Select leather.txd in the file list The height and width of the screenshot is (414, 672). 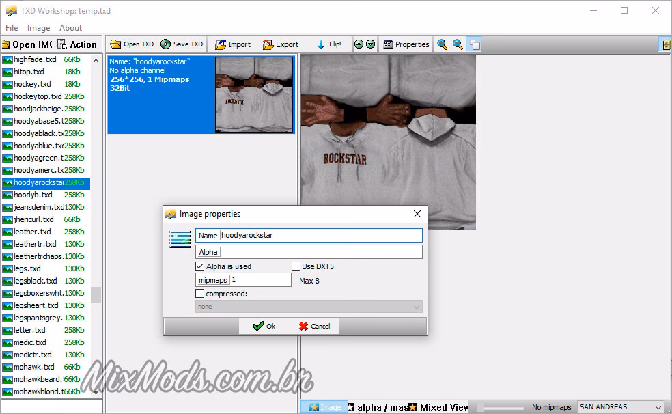(x=46, y=232)
